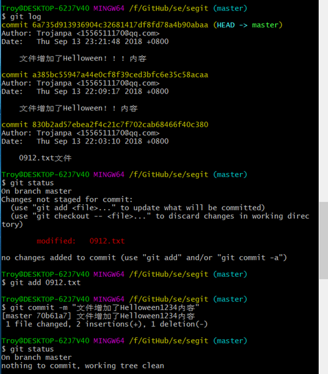Click the '$ git log' command line
This screenshot has height=374, width=328.
click(x=21, y=16)
